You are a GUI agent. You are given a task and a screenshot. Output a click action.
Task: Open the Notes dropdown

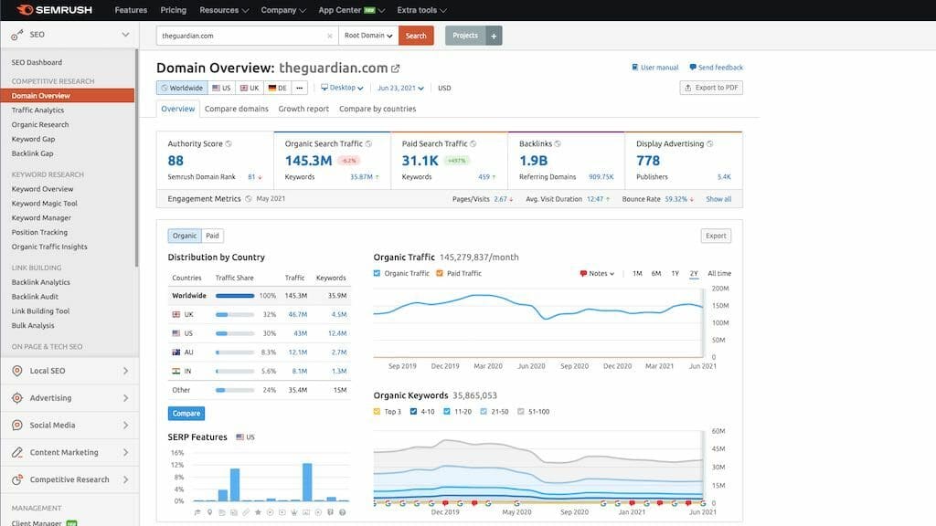(597, 274)
